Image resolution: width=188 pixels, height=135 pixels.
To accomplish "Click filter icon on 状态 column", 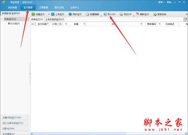I will tap(141, 24).
